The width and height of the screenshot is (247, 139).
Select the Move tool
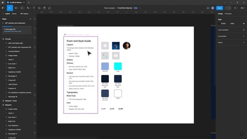[9, 8]
